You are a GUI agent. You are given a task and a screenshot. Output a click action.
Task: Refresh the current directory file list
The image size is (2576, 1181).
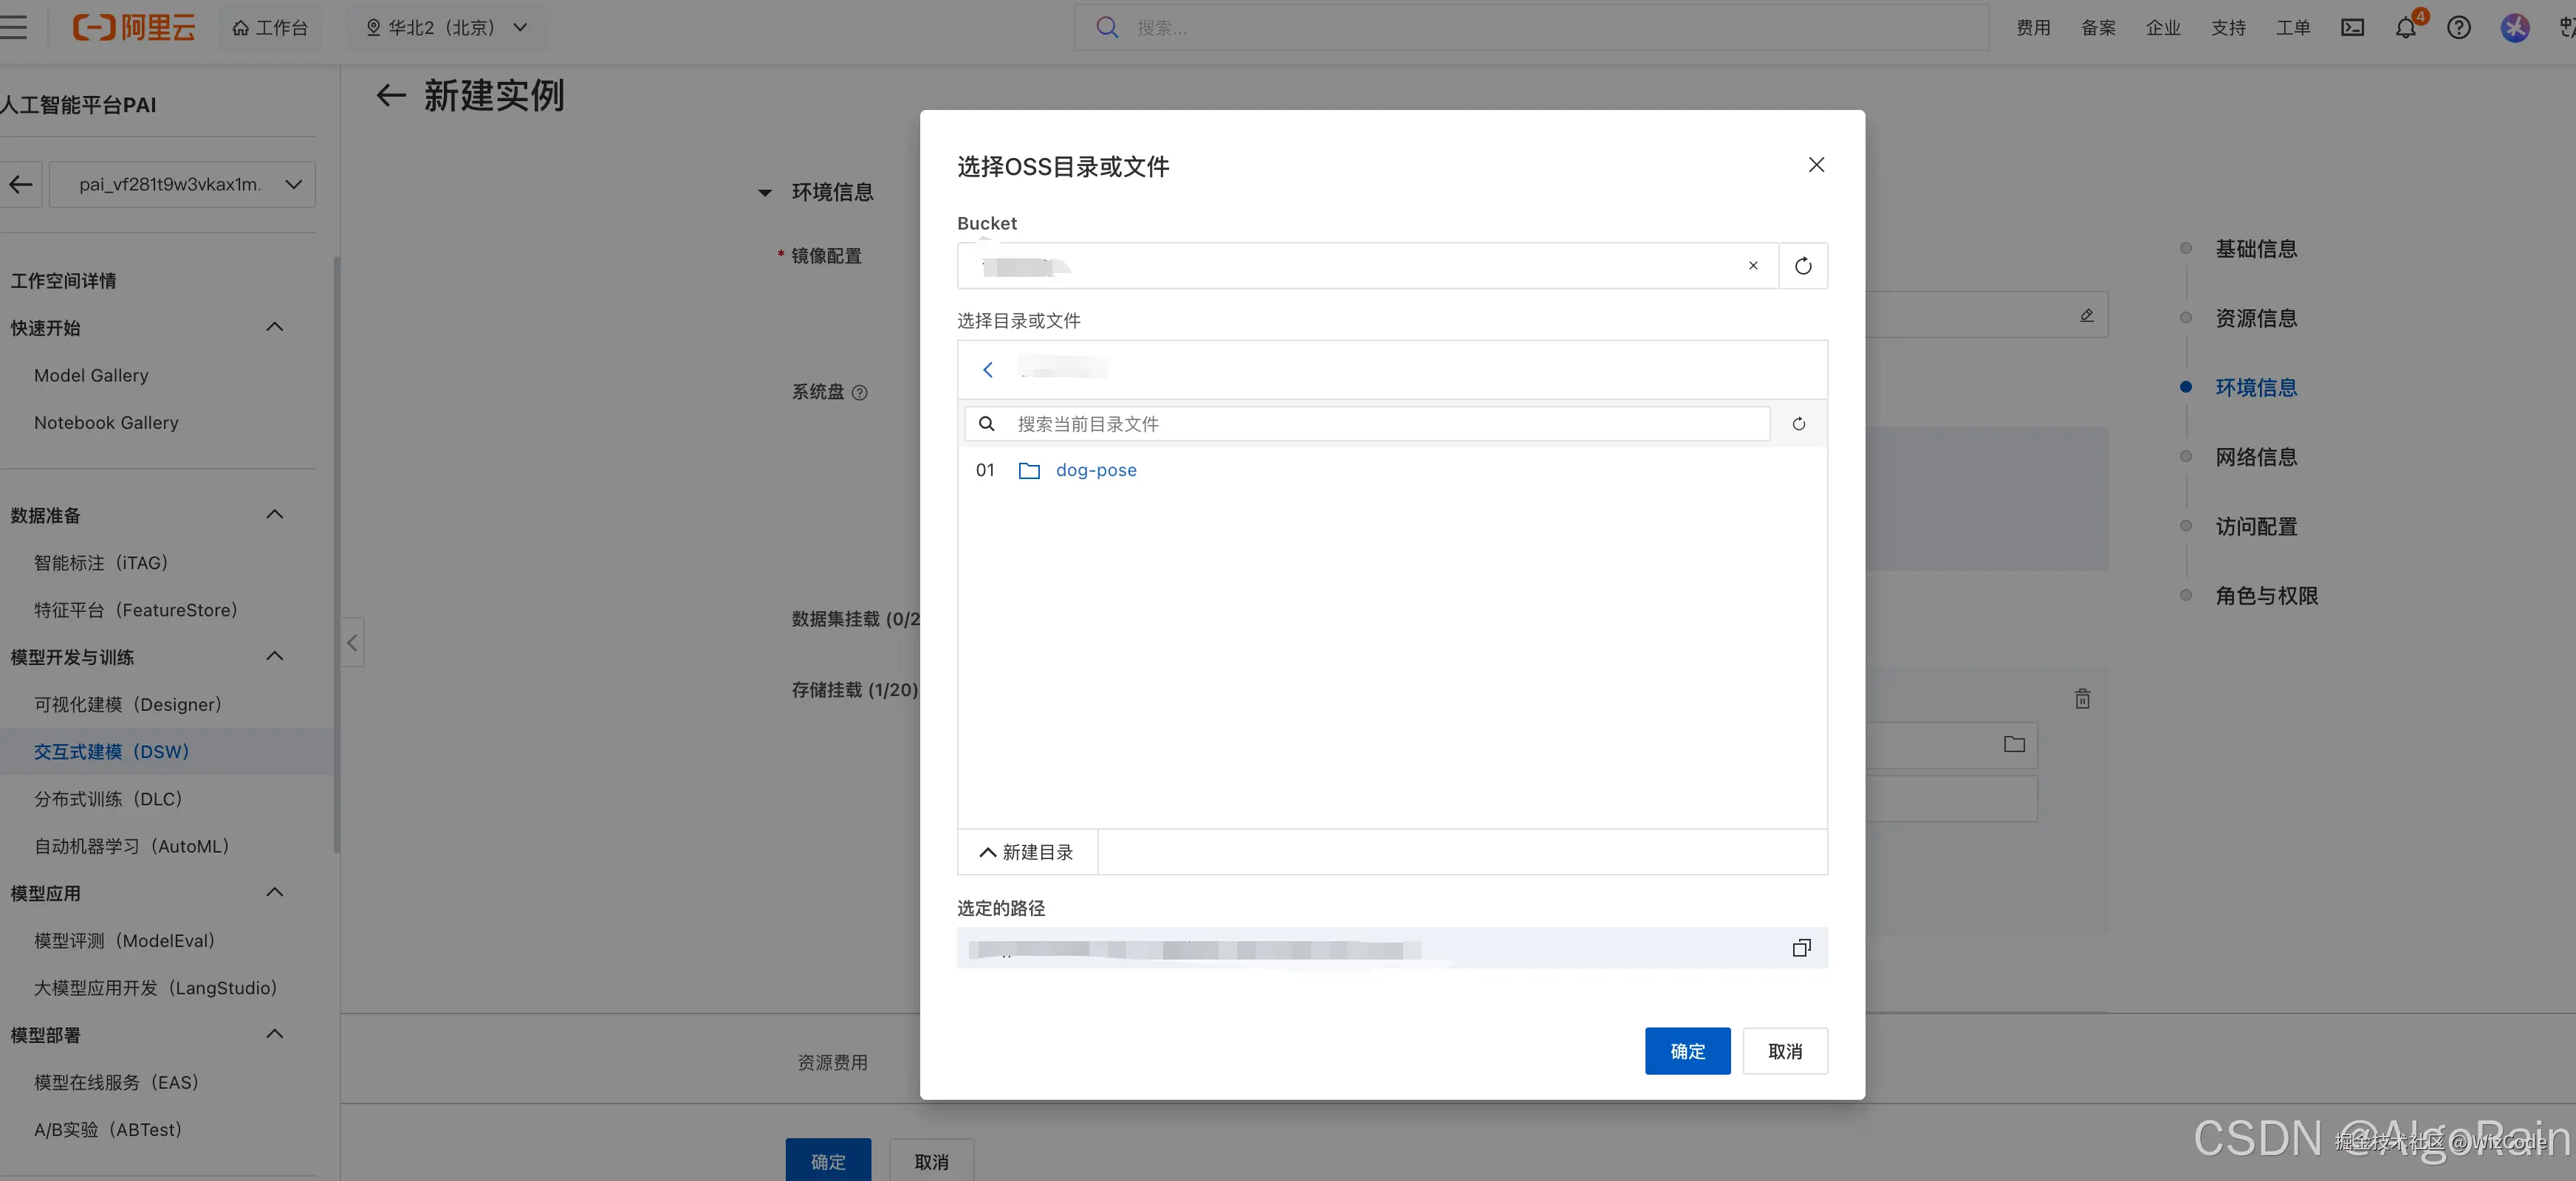[1798, 424]
